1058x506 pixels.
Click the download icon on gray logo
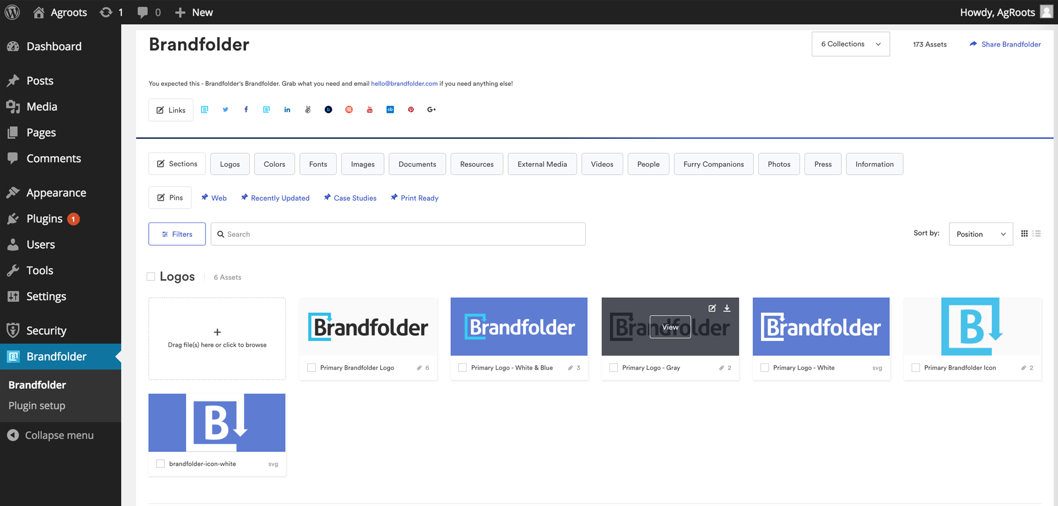click(727, 308)
